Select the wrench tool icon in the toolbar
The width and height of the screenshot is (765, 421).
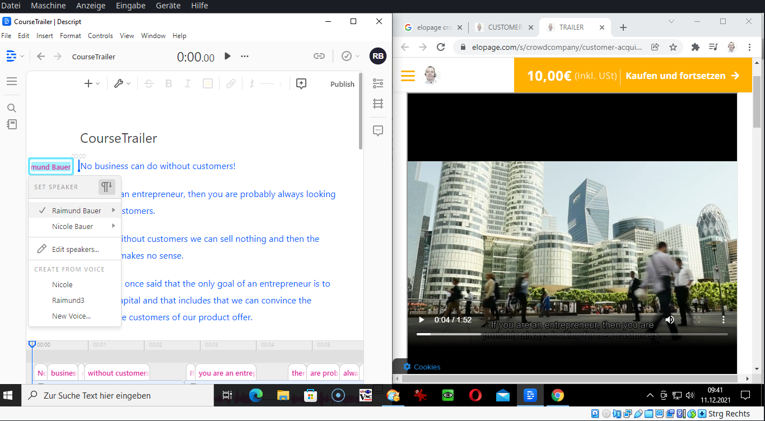click(119, 83)
